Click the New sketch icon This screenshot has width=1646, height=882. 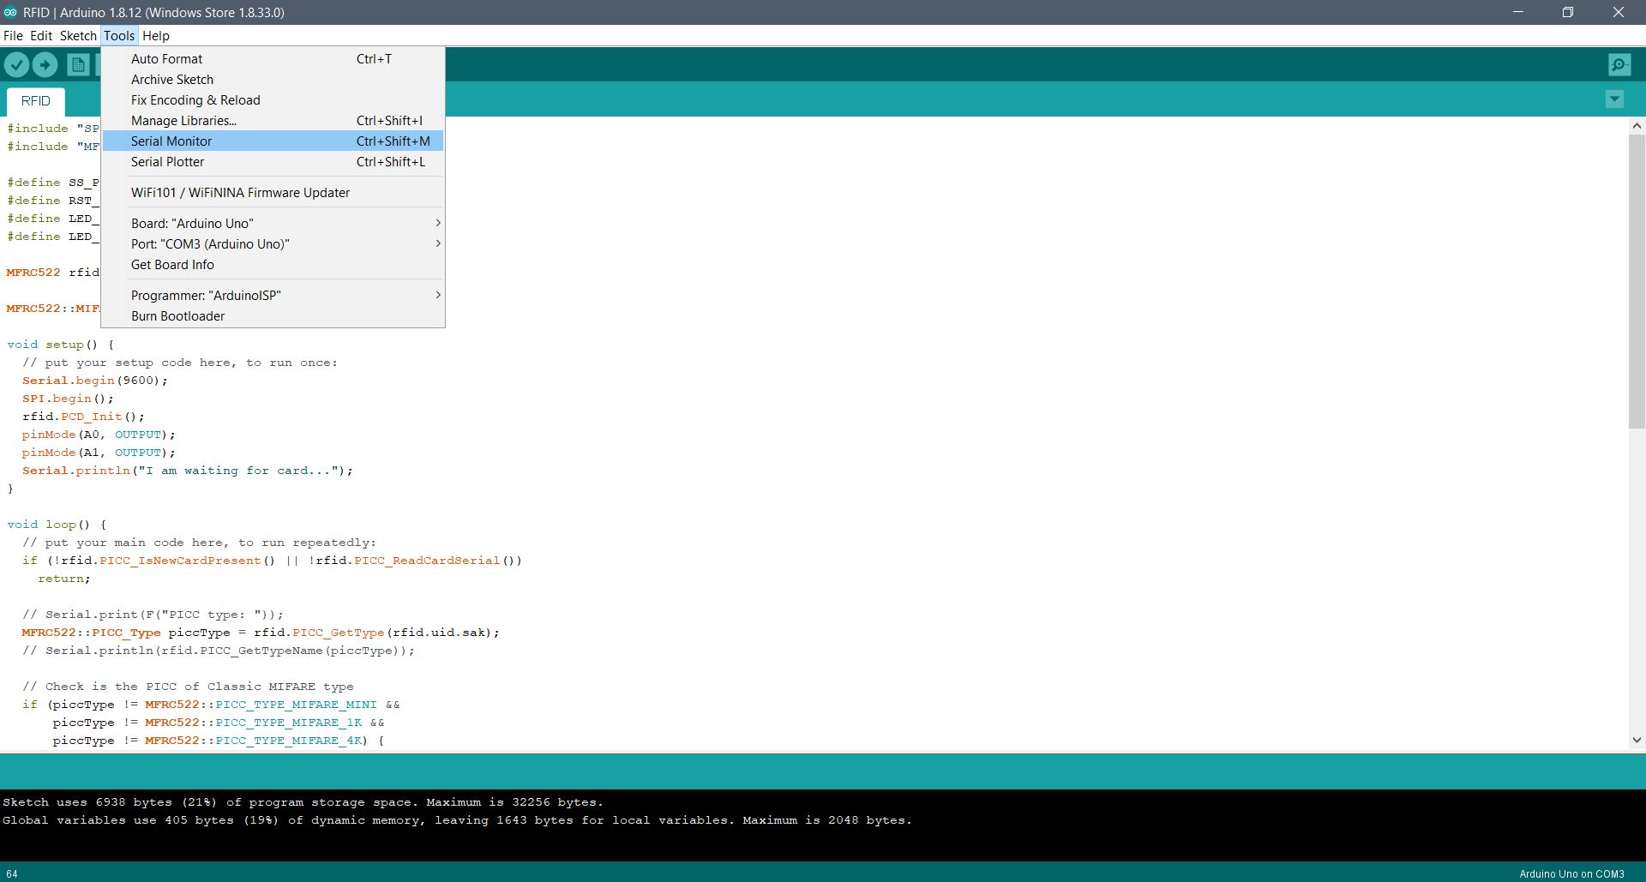78,65
